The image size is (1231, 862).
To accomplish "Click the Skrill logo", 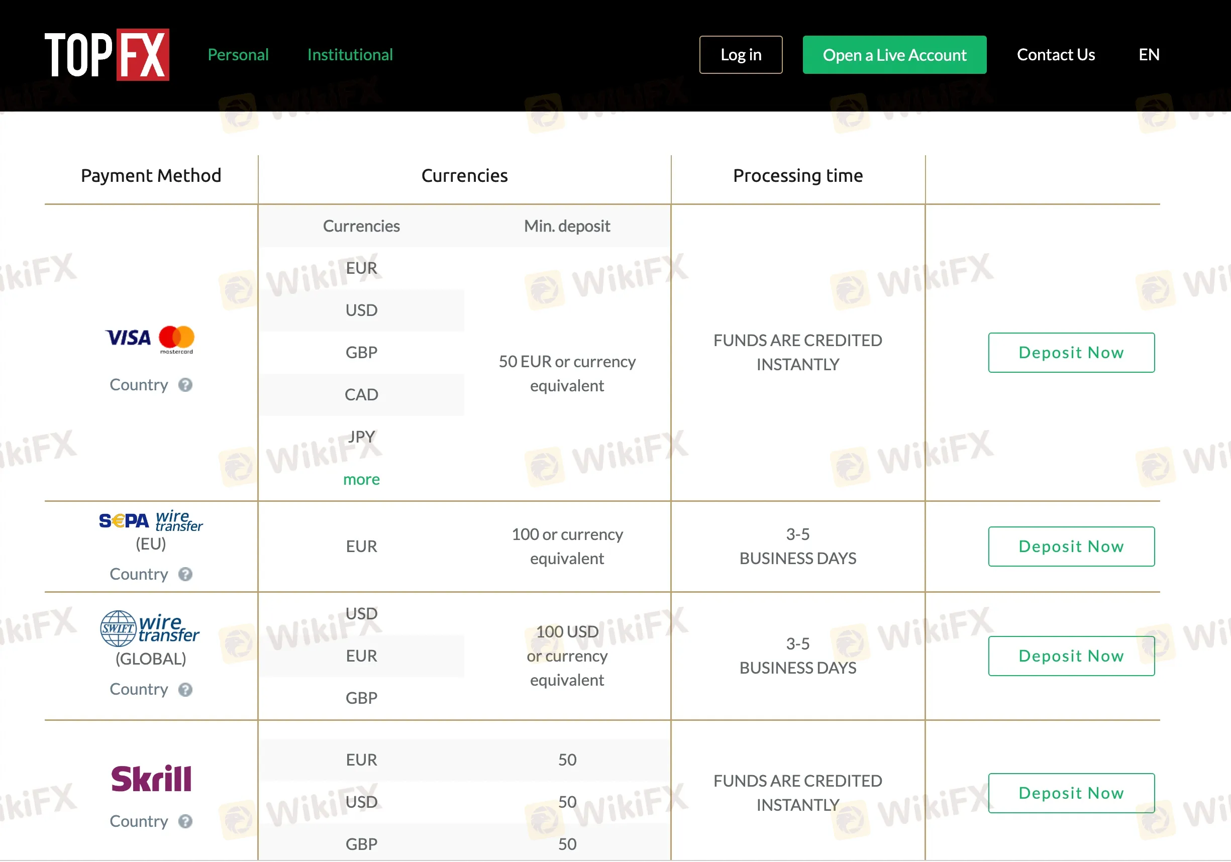I will click(151, 779).
